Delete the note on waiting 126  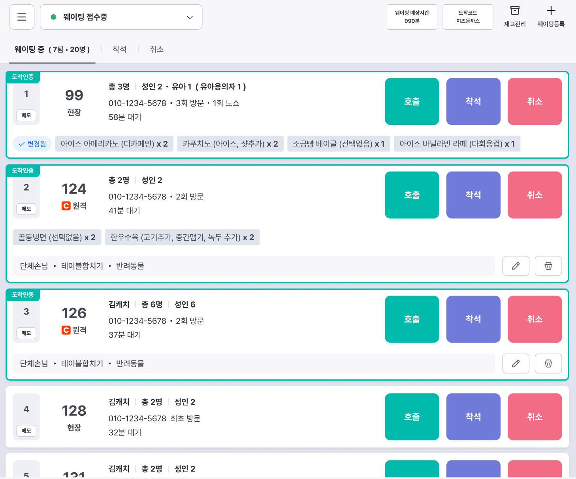(548, 364)
